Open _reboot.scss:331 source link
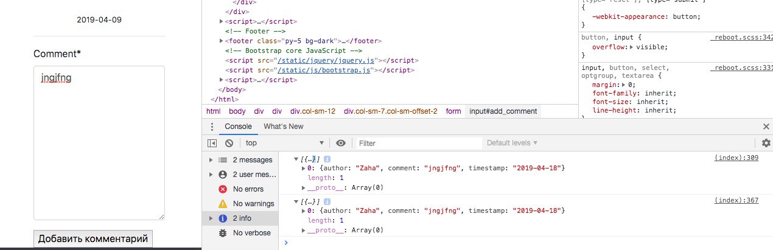Image resolution: width=773 pixels, height=250 pixels. pos(741,68)
